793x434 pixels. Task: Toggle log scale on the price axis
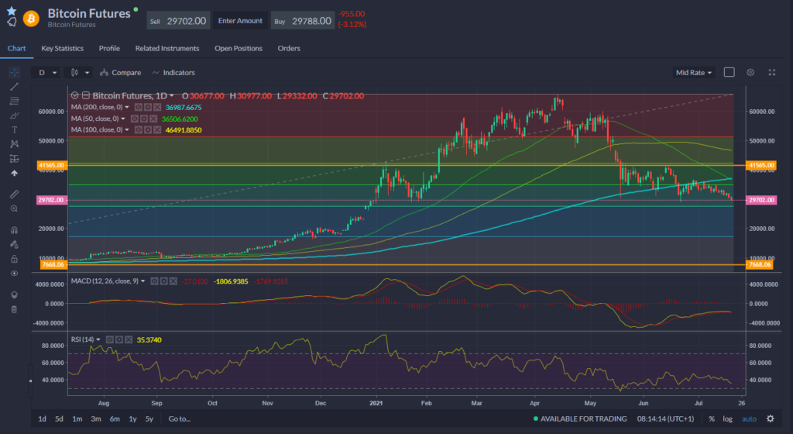click(726, 419)
